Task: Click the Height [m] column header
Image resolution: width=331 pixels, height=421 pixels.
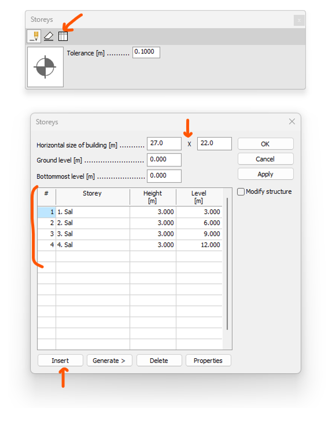Action: [153, 197]
